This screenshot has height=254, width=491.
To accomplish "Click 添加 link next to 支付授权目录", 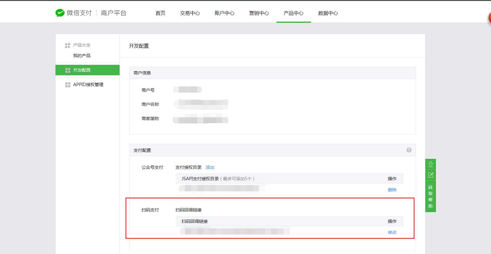I will [x=210, y=167].
